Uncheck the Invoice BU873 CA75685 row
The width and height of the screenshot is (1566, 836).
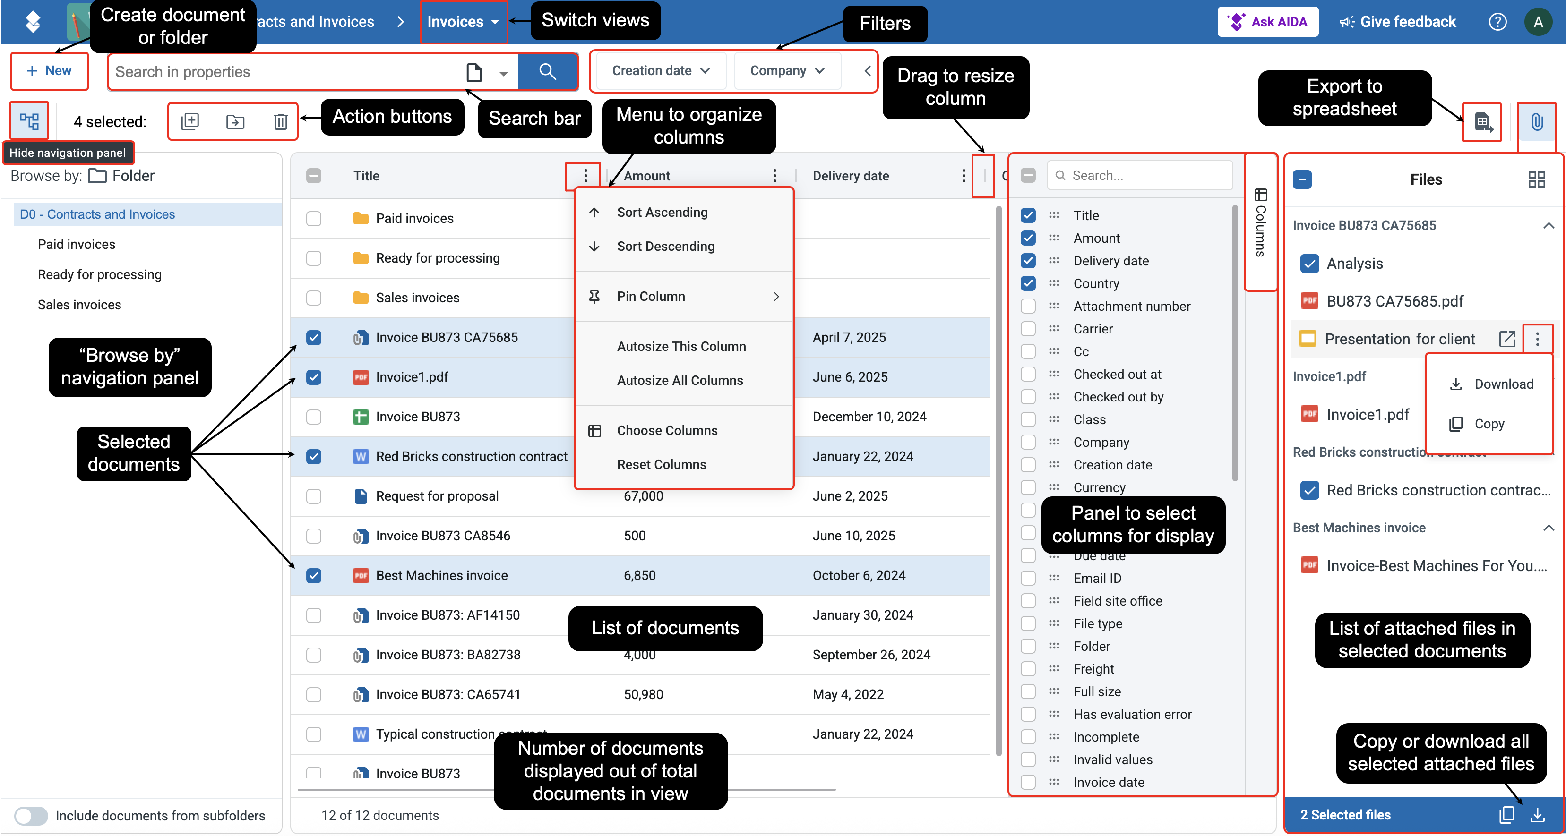click(314, 337)
